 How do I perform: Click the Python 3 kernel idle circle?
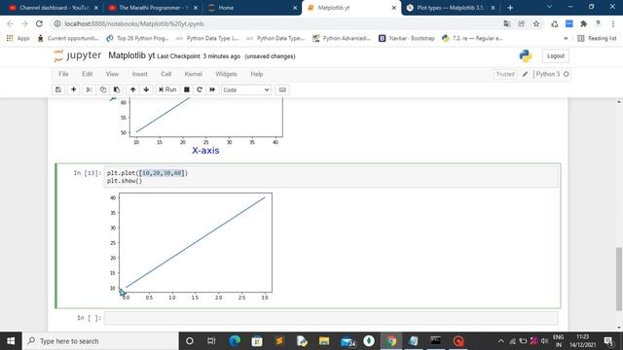pos(567,74)
